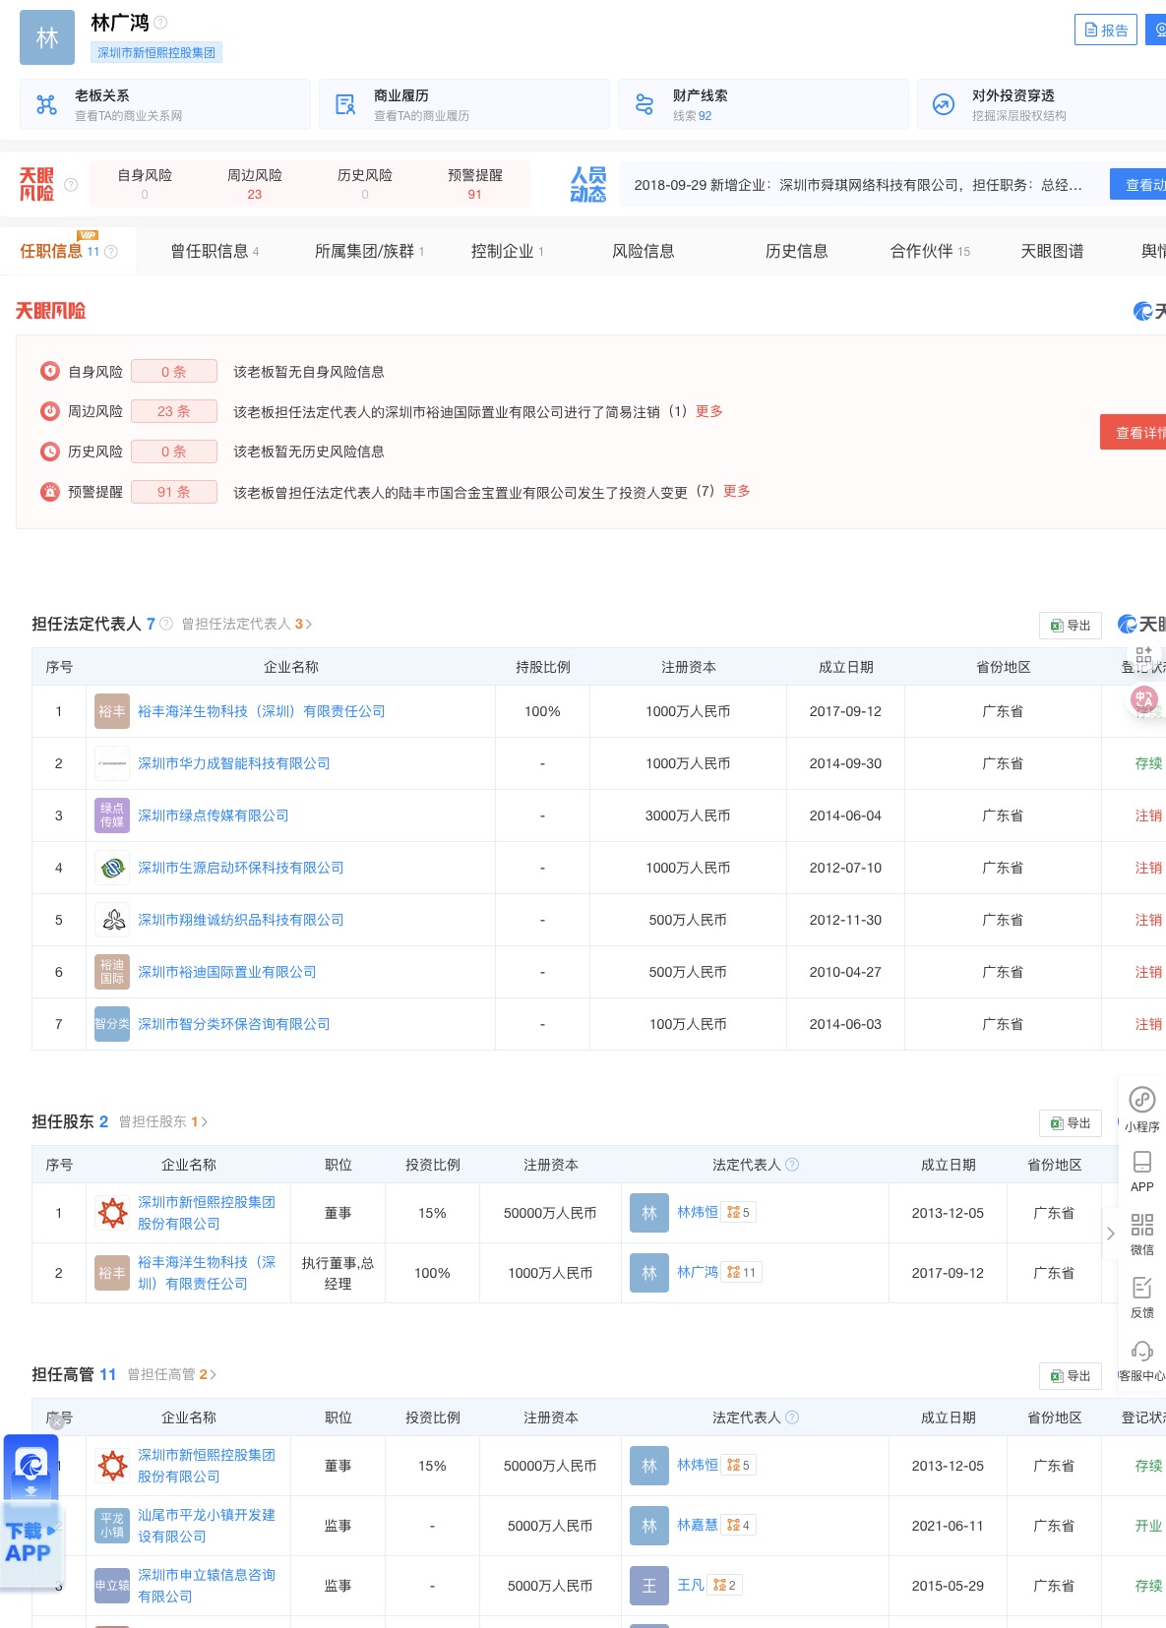Open the 老板关系 relationship network icon
This screenshot has width=1166, height=1628.
click(46, 104)
